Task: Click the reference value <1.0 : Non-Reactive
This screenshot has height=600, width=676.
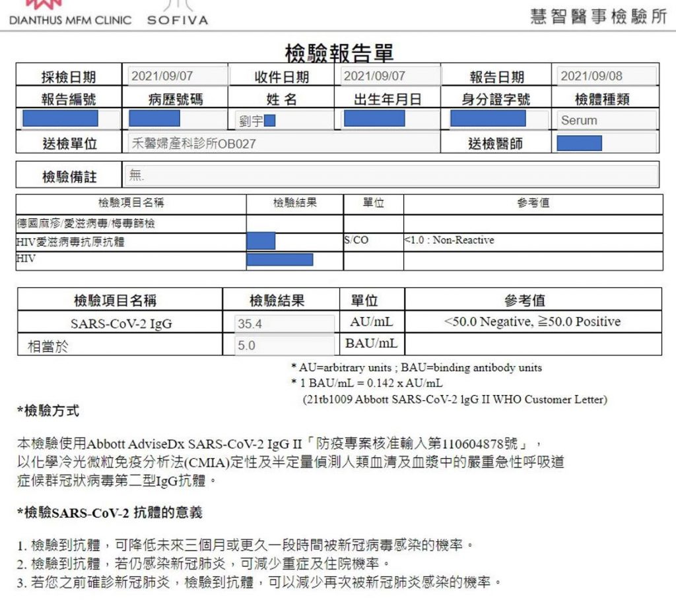Action: click(x=449, y=240)
